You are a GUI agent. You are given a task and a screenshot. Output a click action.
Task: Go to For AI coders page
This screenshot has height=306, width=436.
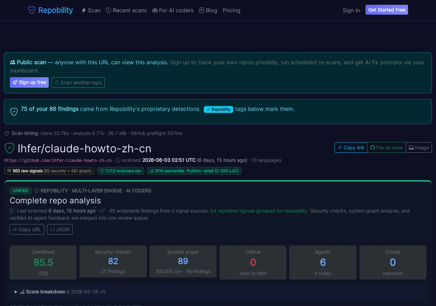(173, 10)
